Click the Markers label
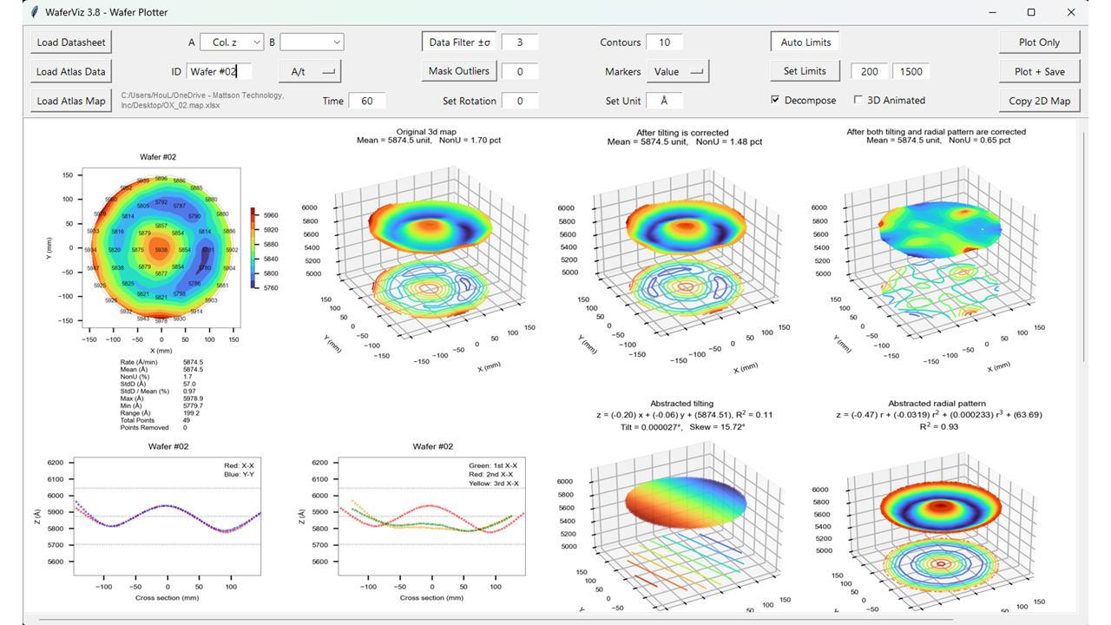The width and height of the screenshot is (1111, 625). point(623,71)
